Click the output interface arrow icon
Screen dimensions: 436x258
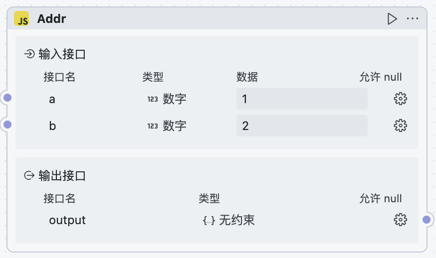point(29,175)
